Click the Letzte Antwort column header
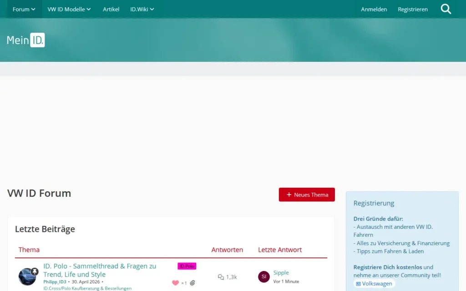The height and width of the screenshot is (291, 466). (280, 250)
